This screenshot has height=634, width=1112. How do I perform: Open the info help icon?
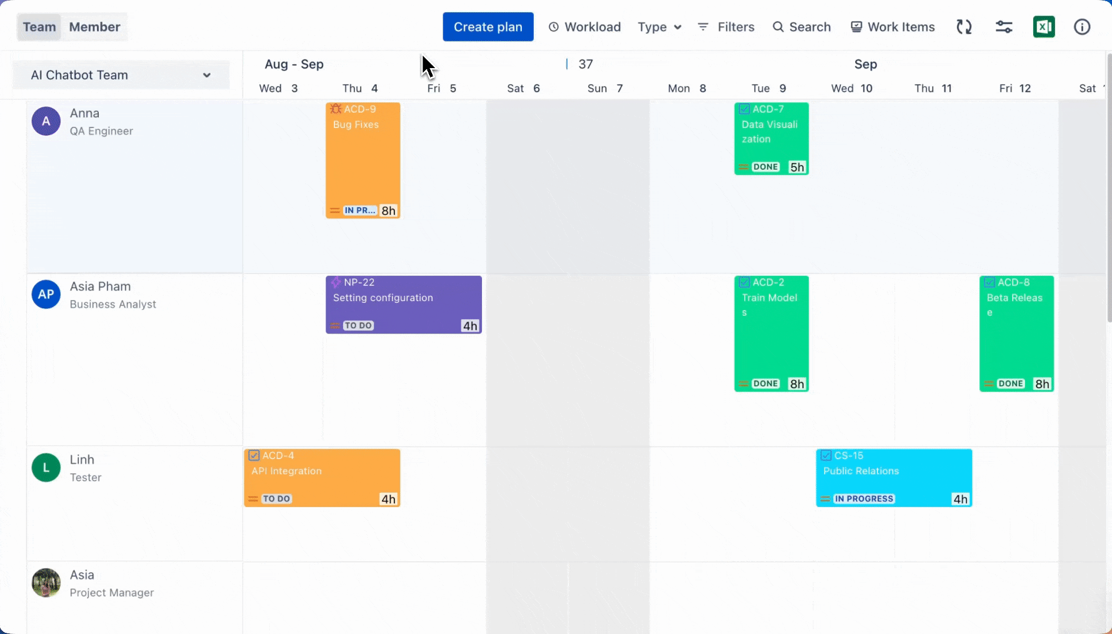1082,27
